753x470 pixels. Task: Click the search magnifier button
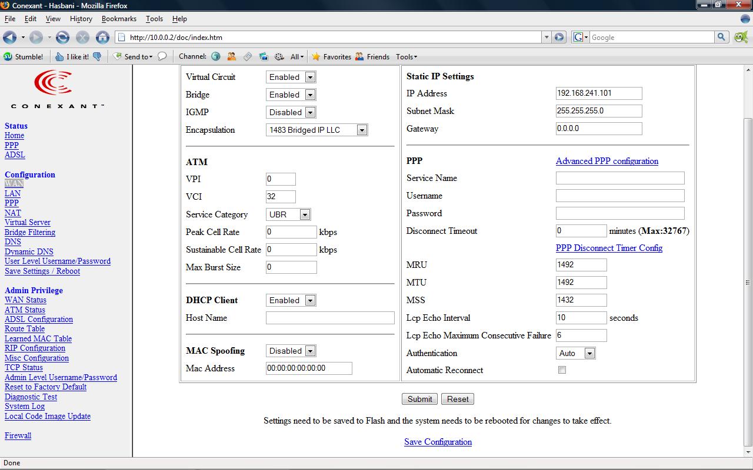click(722, 37)
